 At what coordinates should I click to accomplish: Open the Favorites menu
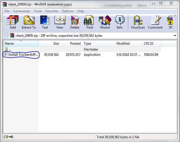tap(52, 11)
